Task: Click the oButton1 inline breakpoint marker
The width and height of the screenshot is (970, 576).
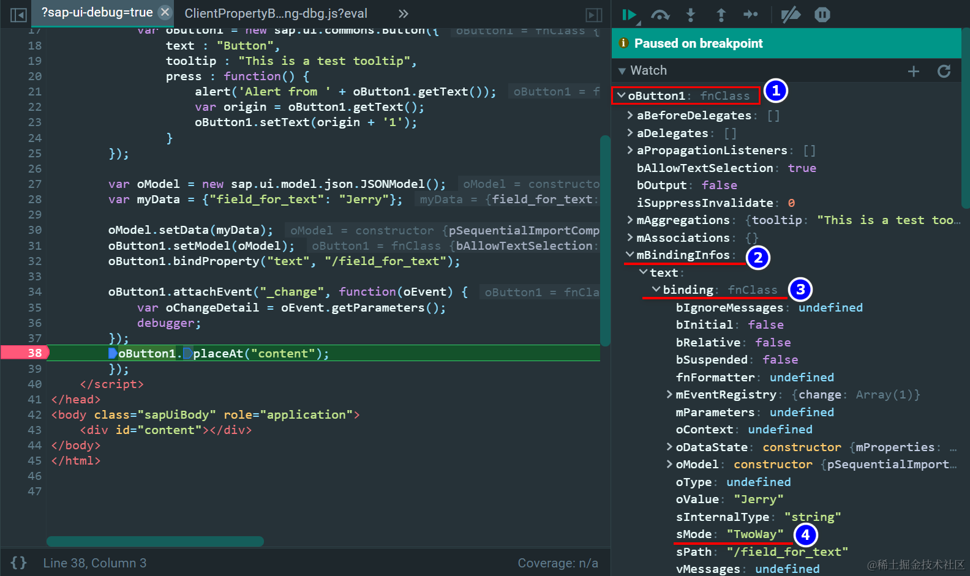Action: [x=113, y=353]
